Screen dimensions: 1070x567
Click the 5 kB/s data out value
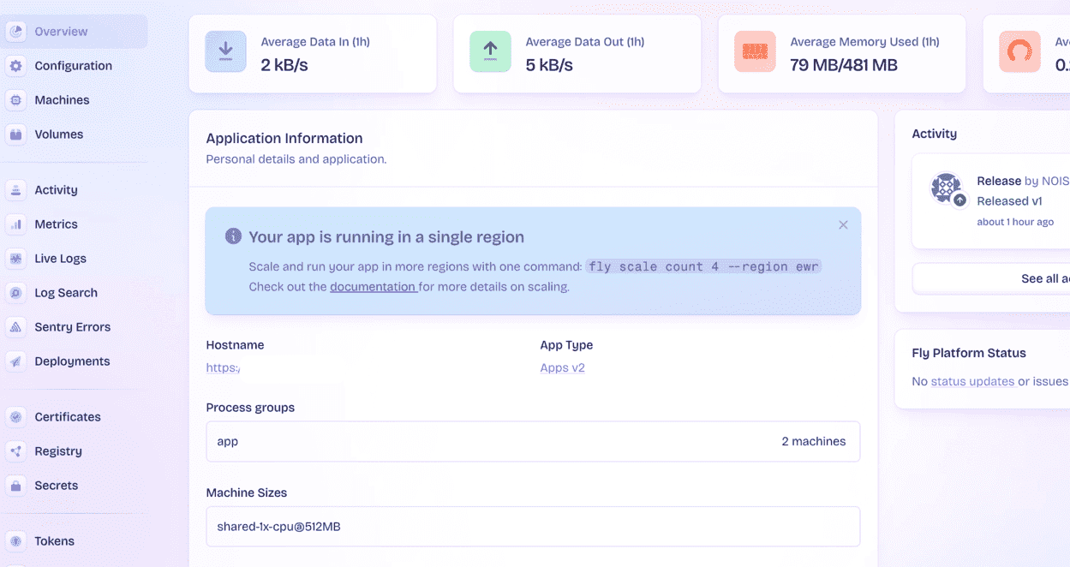[x=549, y=65]
